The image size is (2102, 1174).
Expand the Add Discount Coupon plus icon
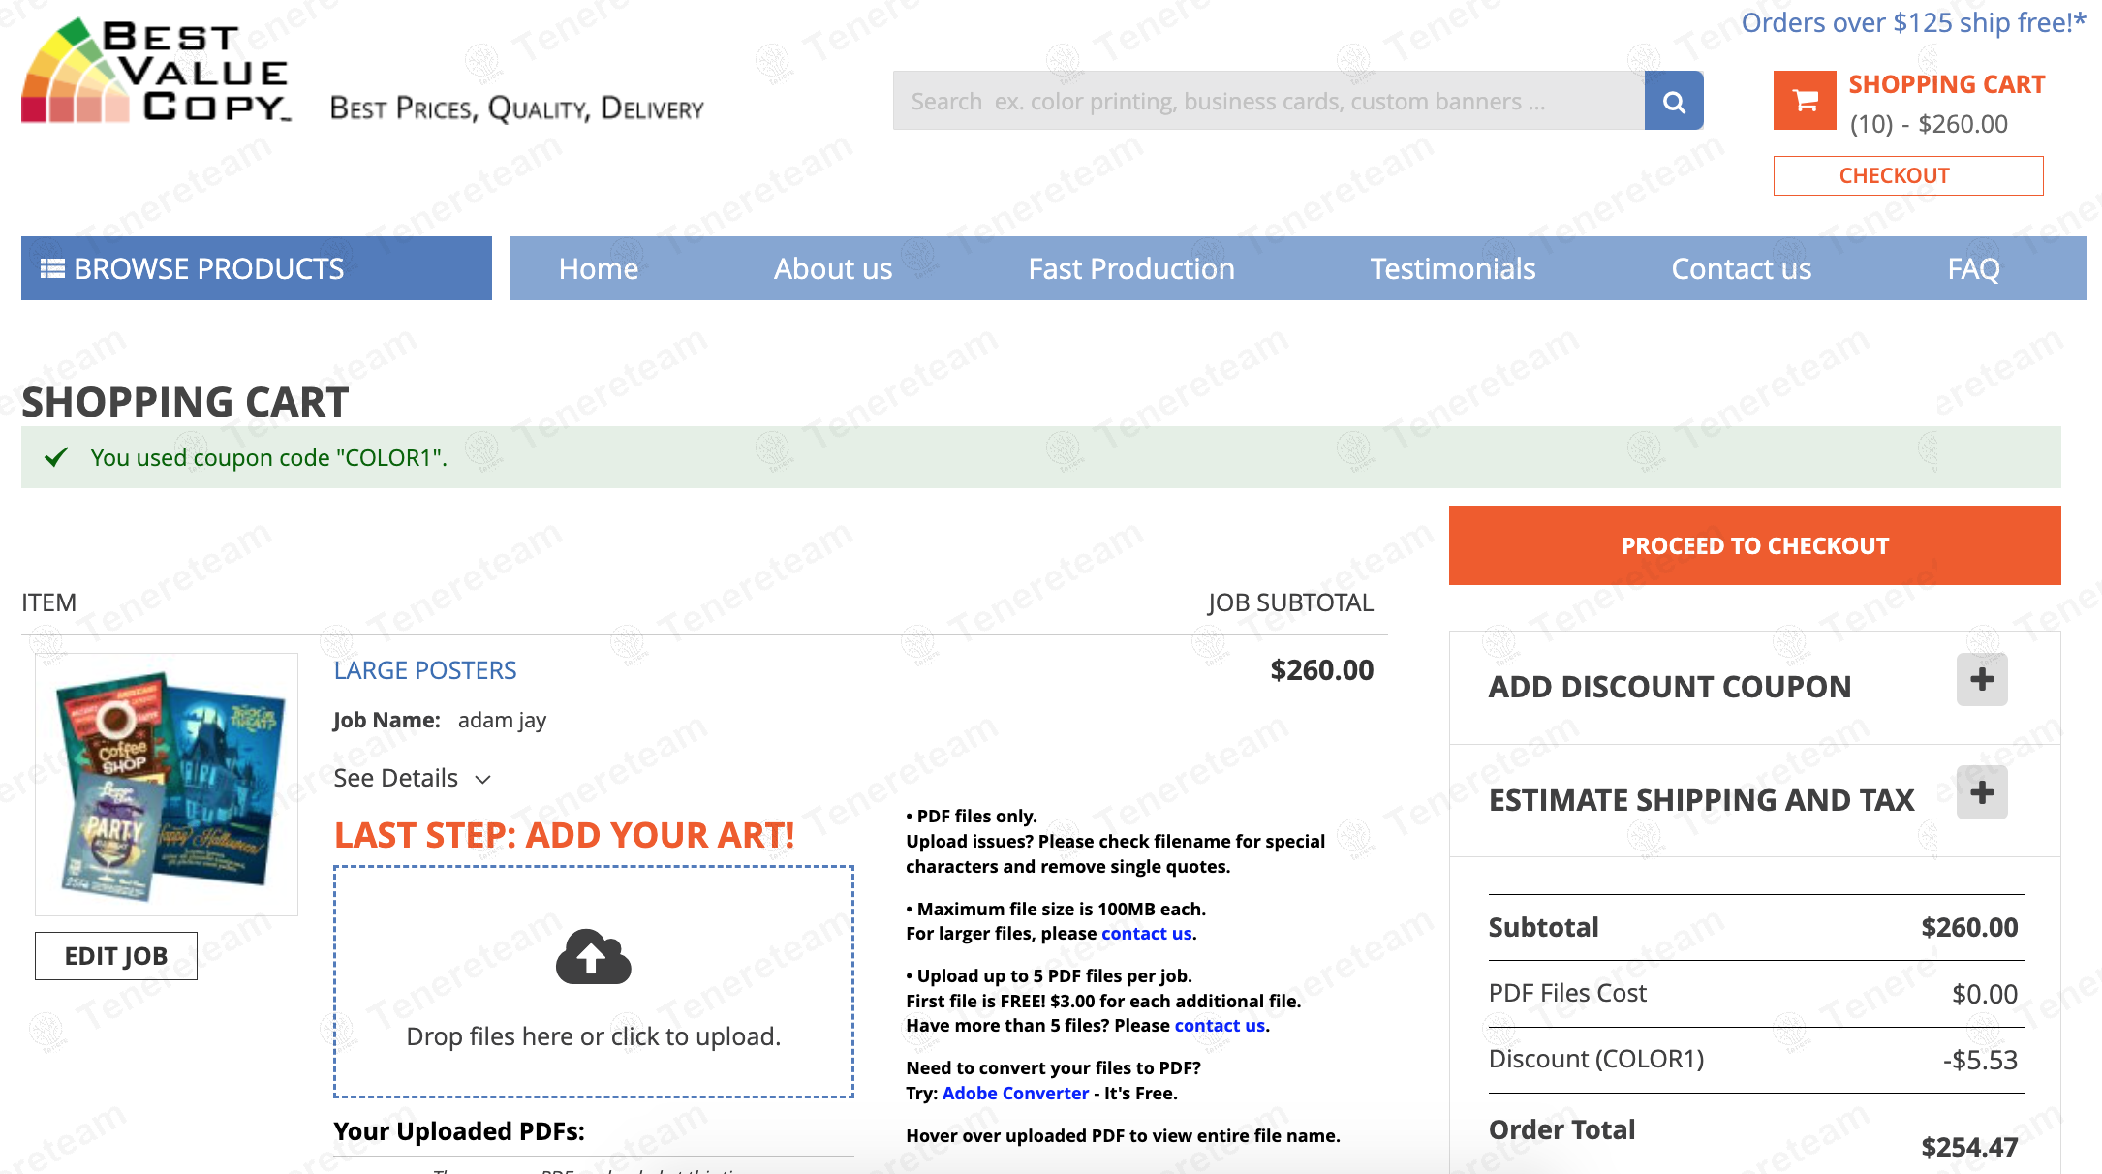coord(1981,679)
